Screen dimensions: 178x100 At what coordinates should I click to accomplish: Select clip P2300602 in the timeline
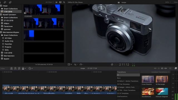pos(59,89)
